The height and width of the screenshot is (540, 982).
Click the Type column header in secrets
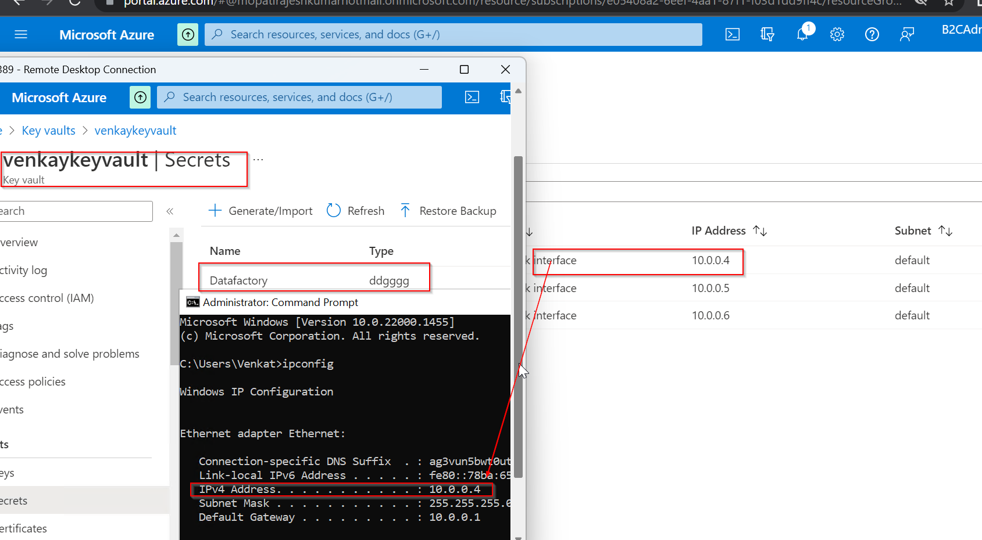(381, 251)
